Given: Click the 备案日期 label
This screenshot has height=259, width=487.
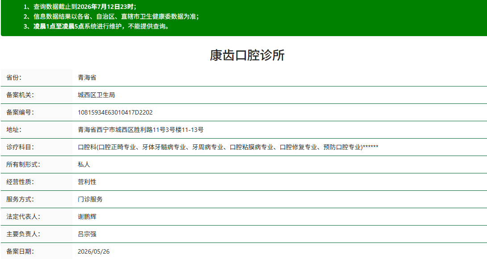Looking at the screenshot, I should (x=20, y=251).
